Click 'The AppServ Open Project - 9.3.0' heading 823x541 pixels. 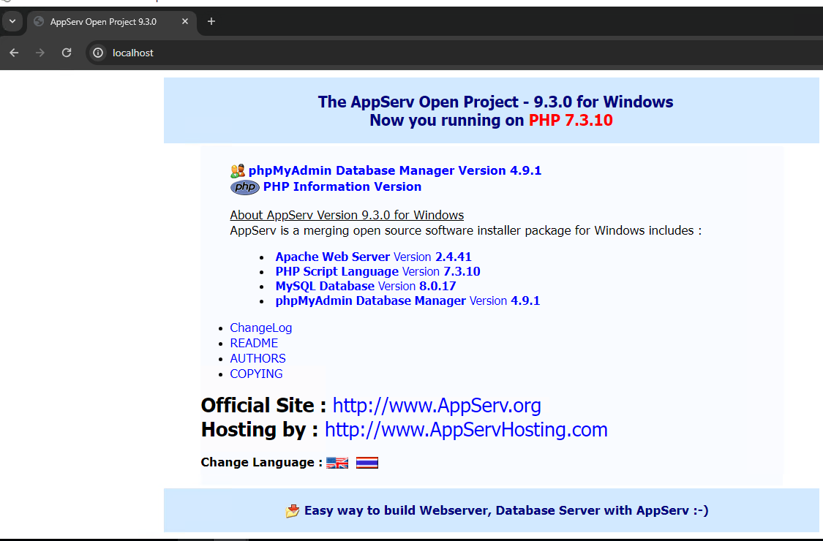click(x=495, y=102)
